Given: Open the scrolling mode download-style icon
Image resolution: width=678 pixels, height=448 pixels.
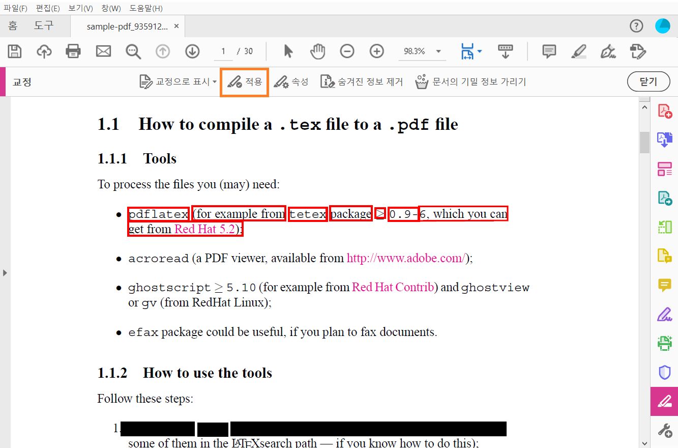Looking at the screenshot, I should 505,51.
